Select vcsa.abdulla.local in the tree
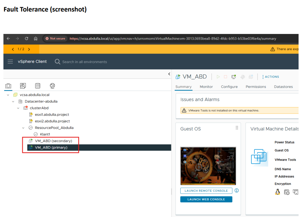Screen dimensions: 302x217 click(x=35, y=95)
